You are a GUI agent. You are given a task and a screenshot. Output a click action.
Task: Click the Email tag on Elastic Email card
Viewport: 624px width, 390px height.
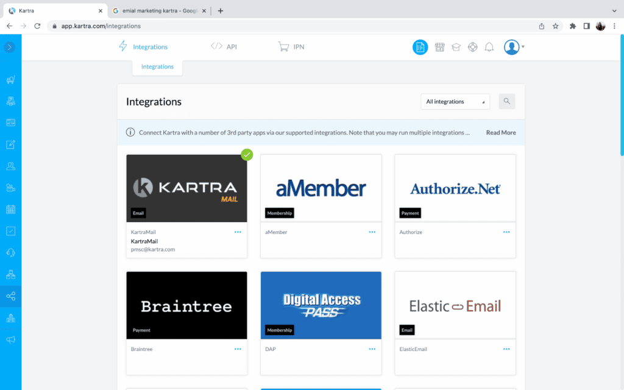pyautogui.click(x=406, y=330)
